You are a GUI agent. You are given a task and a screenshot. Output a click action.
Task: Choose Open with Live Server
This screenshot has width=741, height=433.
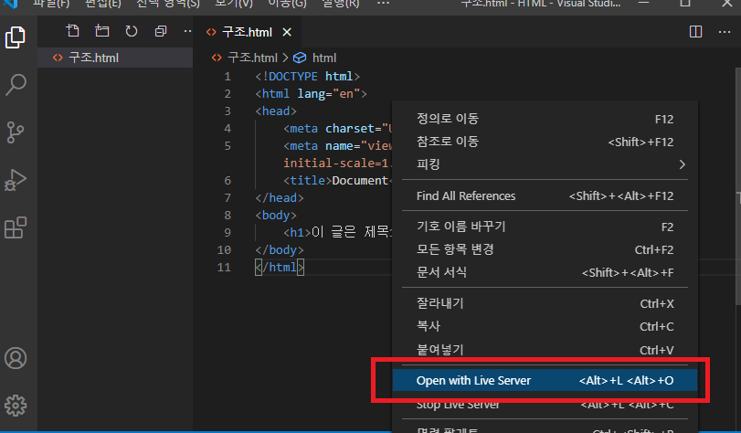point(545,381)
